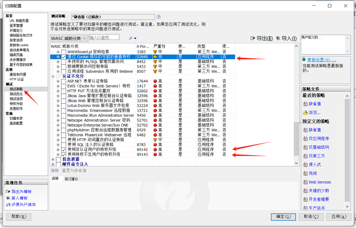Viewport: 356px width, 228px height.
Task: Click the 严重性 column header
Action: (165, 46)
